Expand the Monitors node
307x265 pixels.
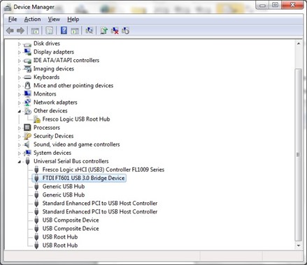coord(20,94)
